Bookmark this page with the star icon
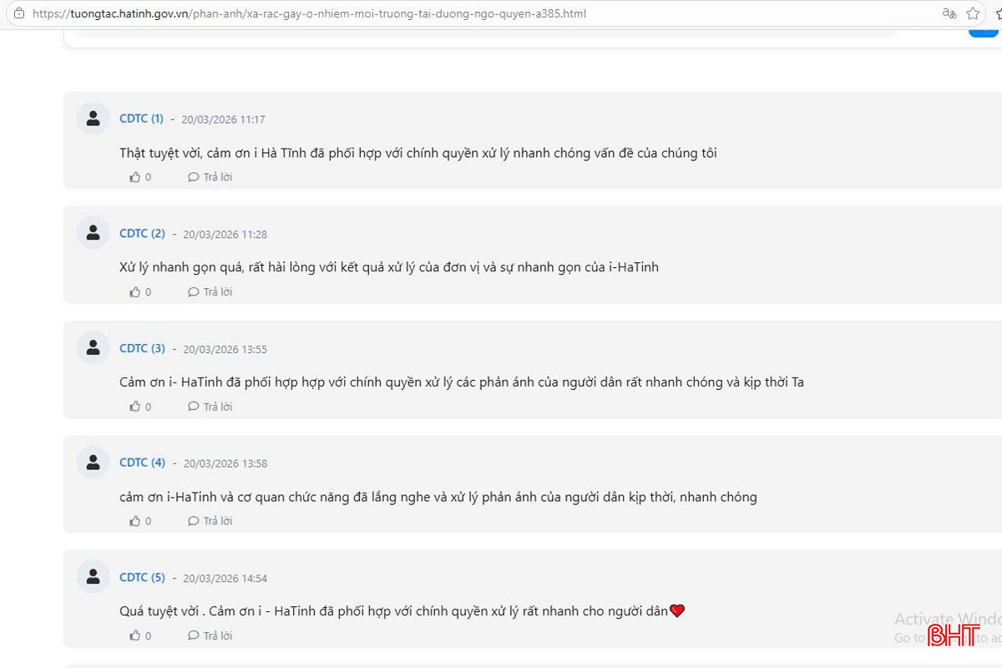Screen dimensions: 1002x668 pyautogui.click(x=973, y=13)
